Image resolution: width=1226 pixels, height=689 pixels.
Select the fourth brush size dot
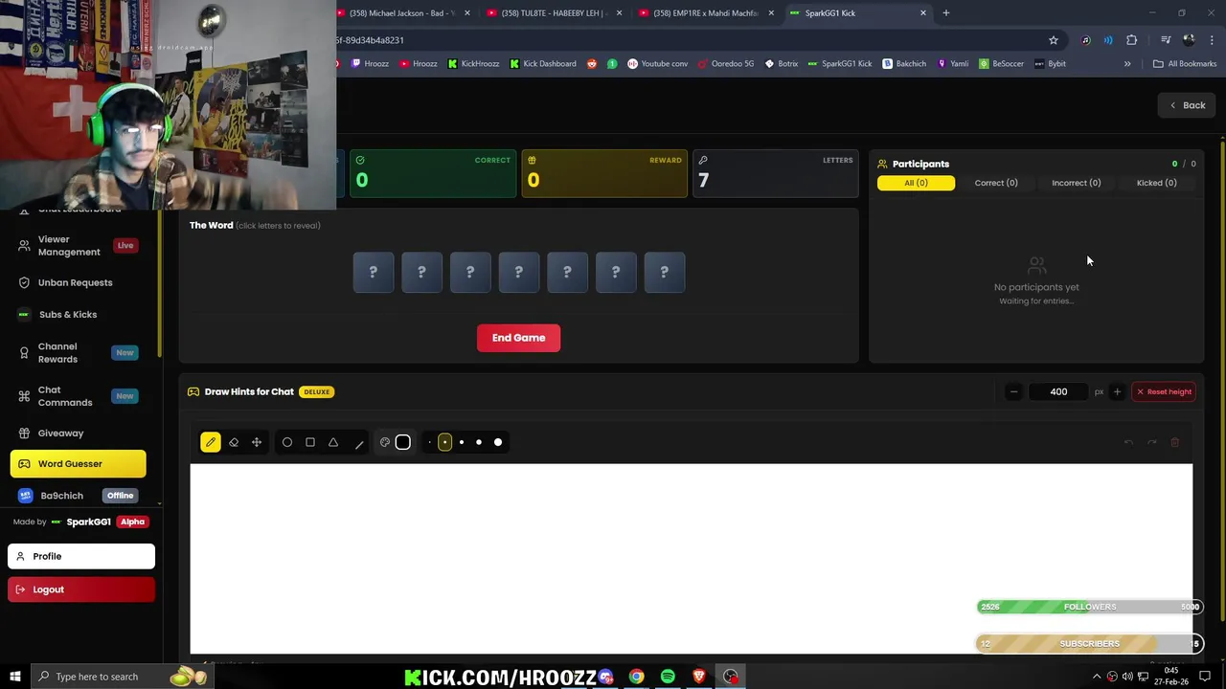coord(479,442)
